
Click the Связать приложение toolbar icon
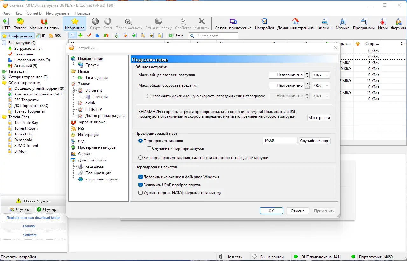click(233, 24)
